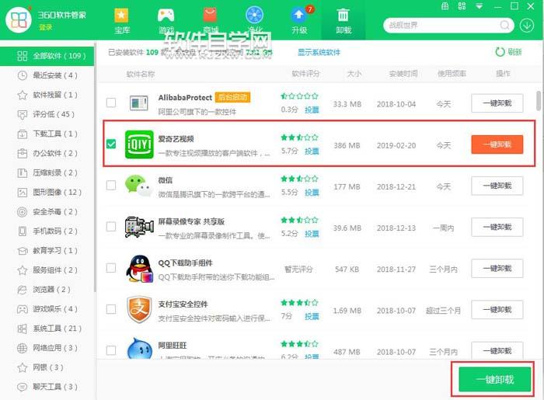Image resolution: width=544 pixels, height=400 pixels.
Task: Click the 办公软件 briefcase icon
Action: 23,153
